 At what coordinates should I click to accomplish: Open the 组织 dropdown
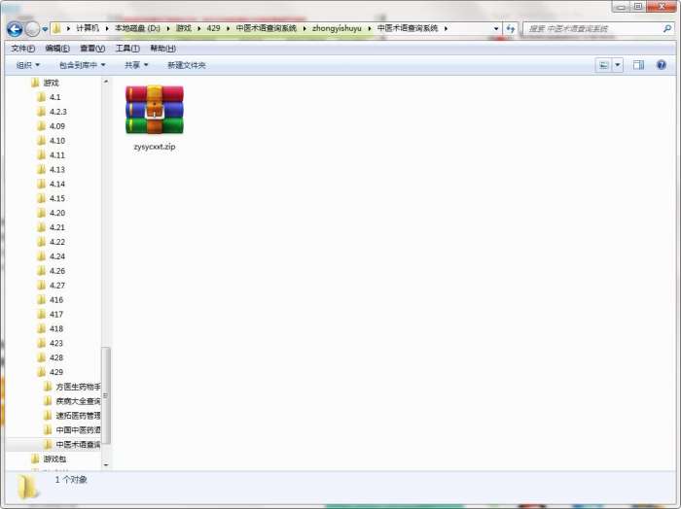point(28,65)
